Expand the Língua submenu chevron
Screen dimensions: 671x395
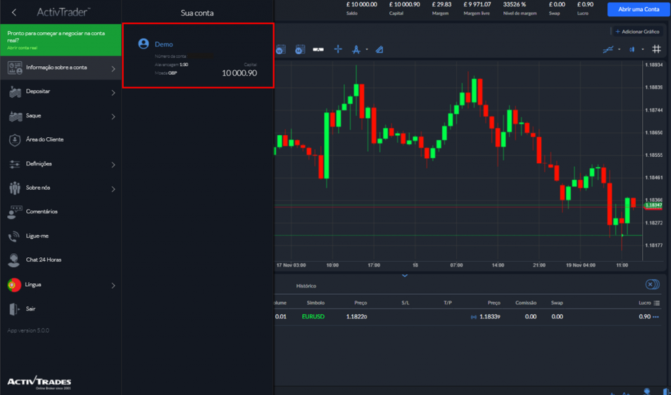(x=113, y=285)
